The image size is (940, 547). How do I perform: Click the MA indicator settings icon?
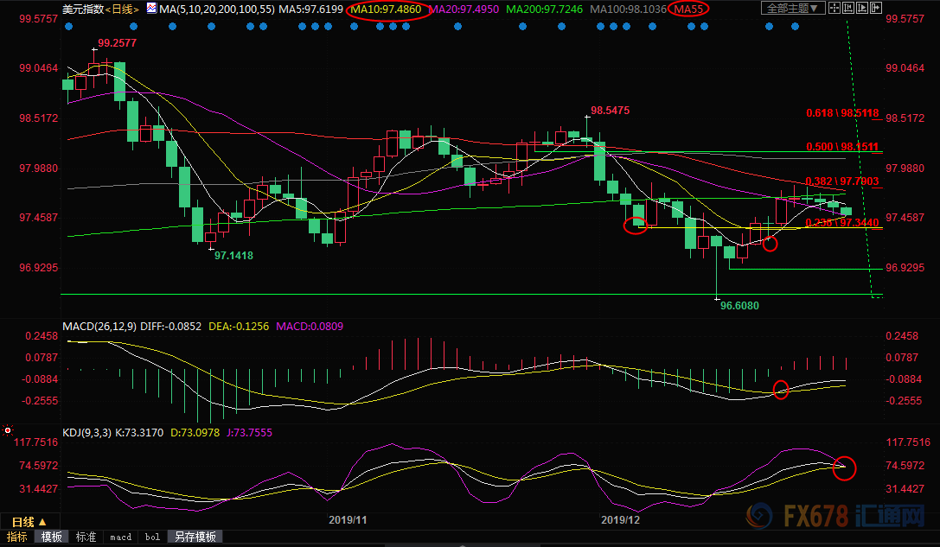[x=150, y=9]
